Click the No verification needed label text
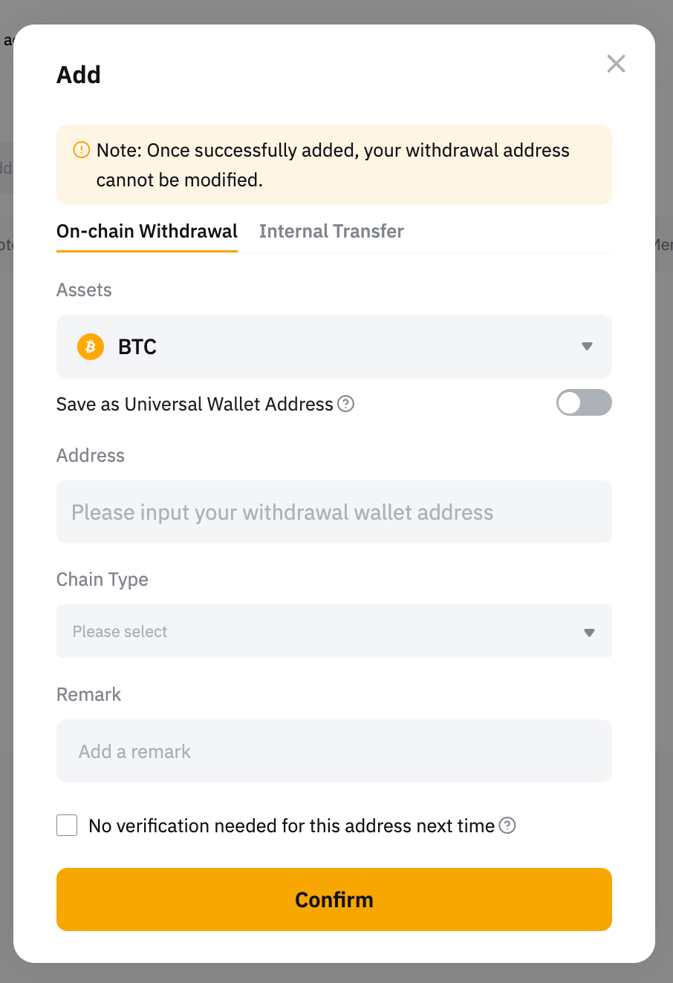This screenshot has height=983, width=673. click(x=291, y=826)
